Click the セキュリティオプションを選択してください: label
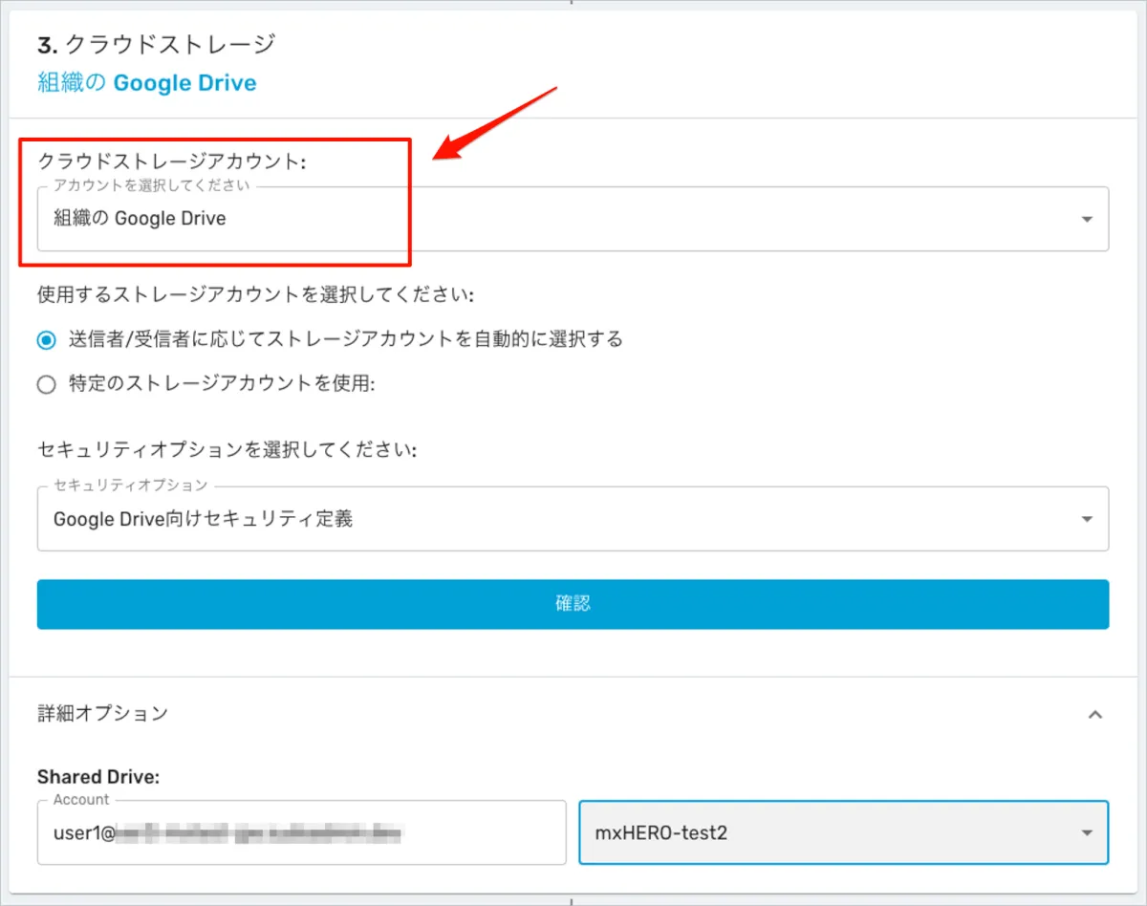This screenshot has height=906, width=1147. coord(227,450)
